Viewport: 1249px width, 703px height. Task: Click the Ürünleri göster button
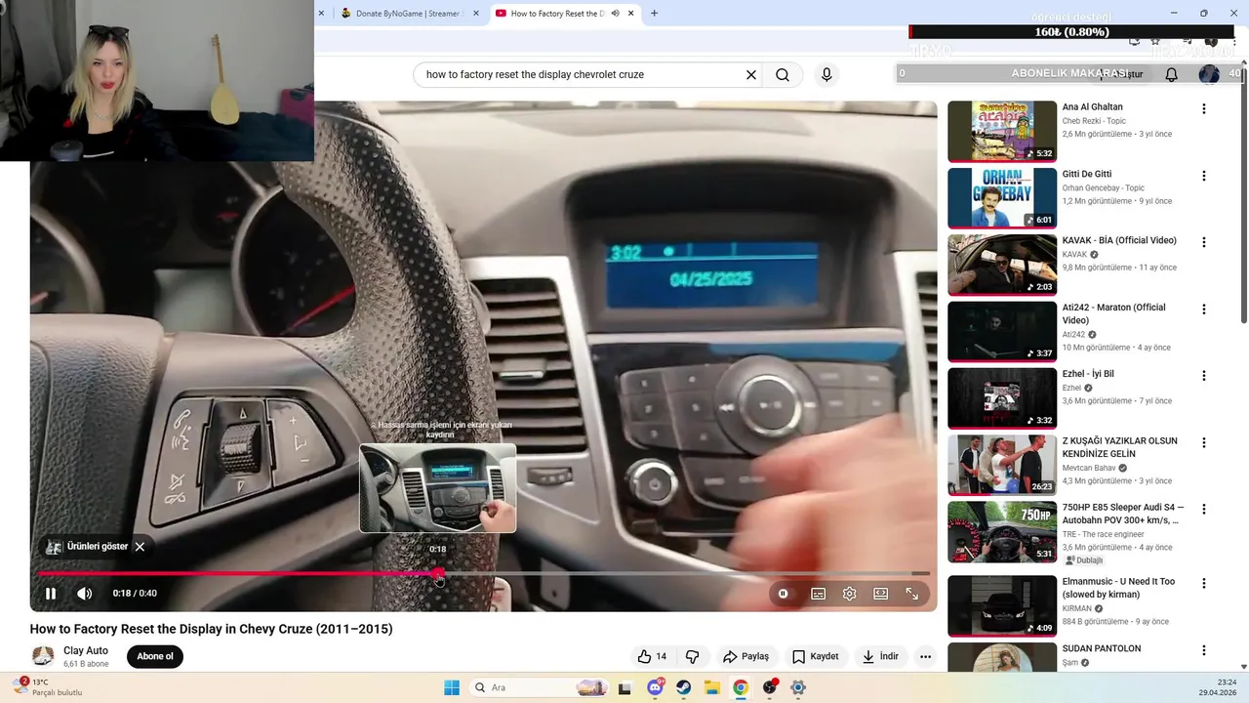click(88, 547)
